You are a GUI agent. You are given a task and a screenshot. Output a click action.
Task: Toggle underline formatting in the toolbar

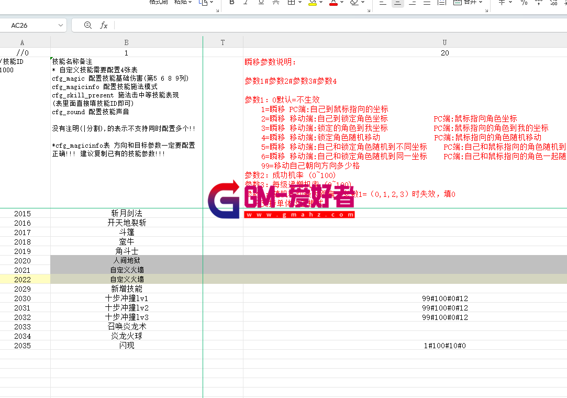[x=261, y=3]
